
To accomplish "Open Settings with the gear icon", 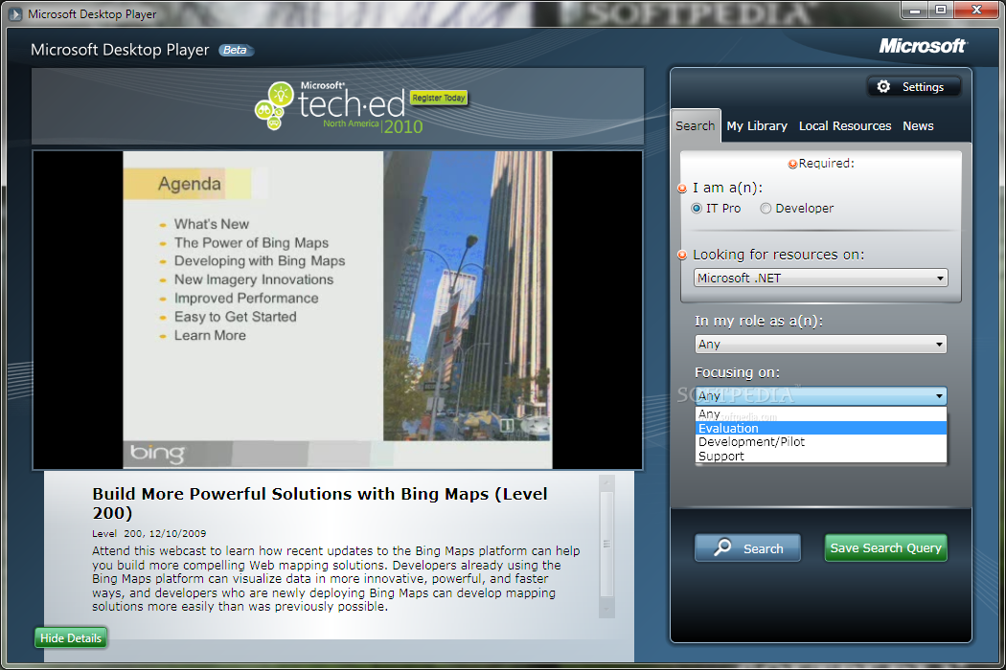I will pos(883,86).
